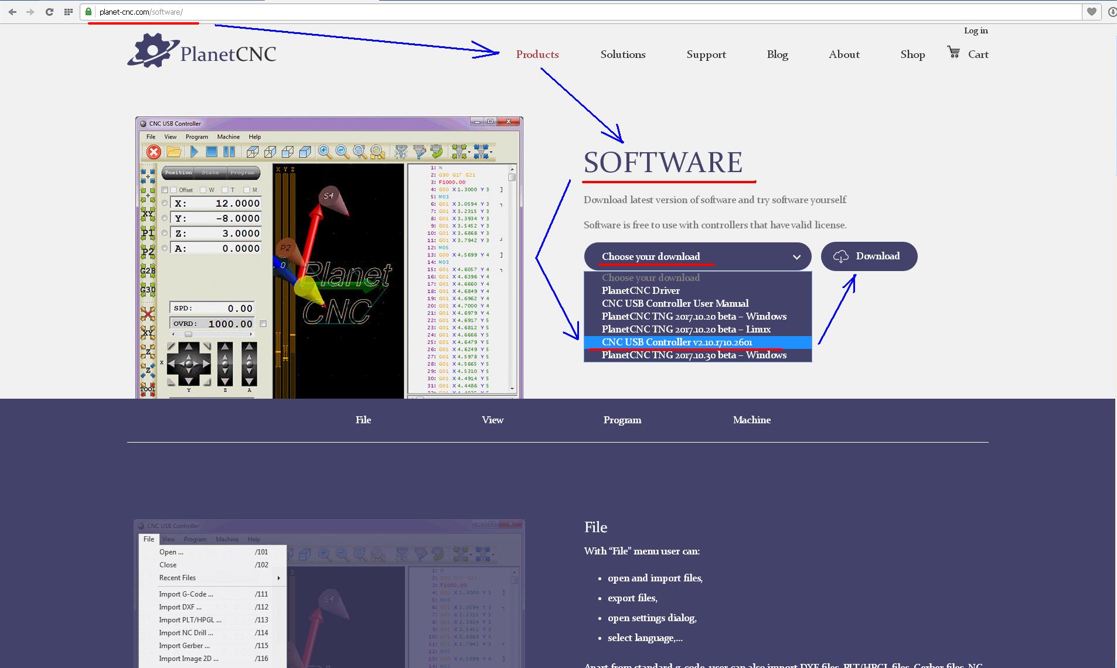
Task: Choose "PlanetCNC TNG 2017.10.20 beta – Windows"
Action: (x=697, y=316)
